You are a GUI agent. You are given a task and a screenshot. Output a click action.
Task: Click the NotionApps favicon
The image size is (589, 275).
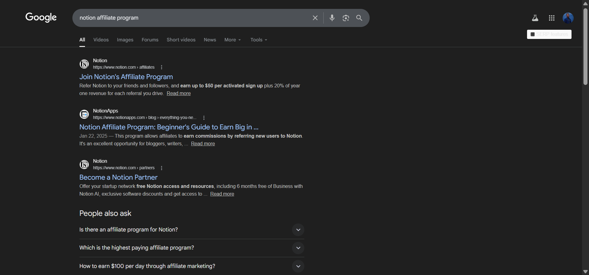click(84, 114)
